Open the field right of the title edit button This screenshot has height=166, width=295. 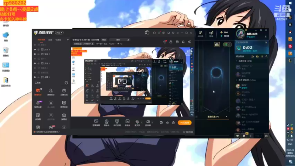click(x=119, y=40)
